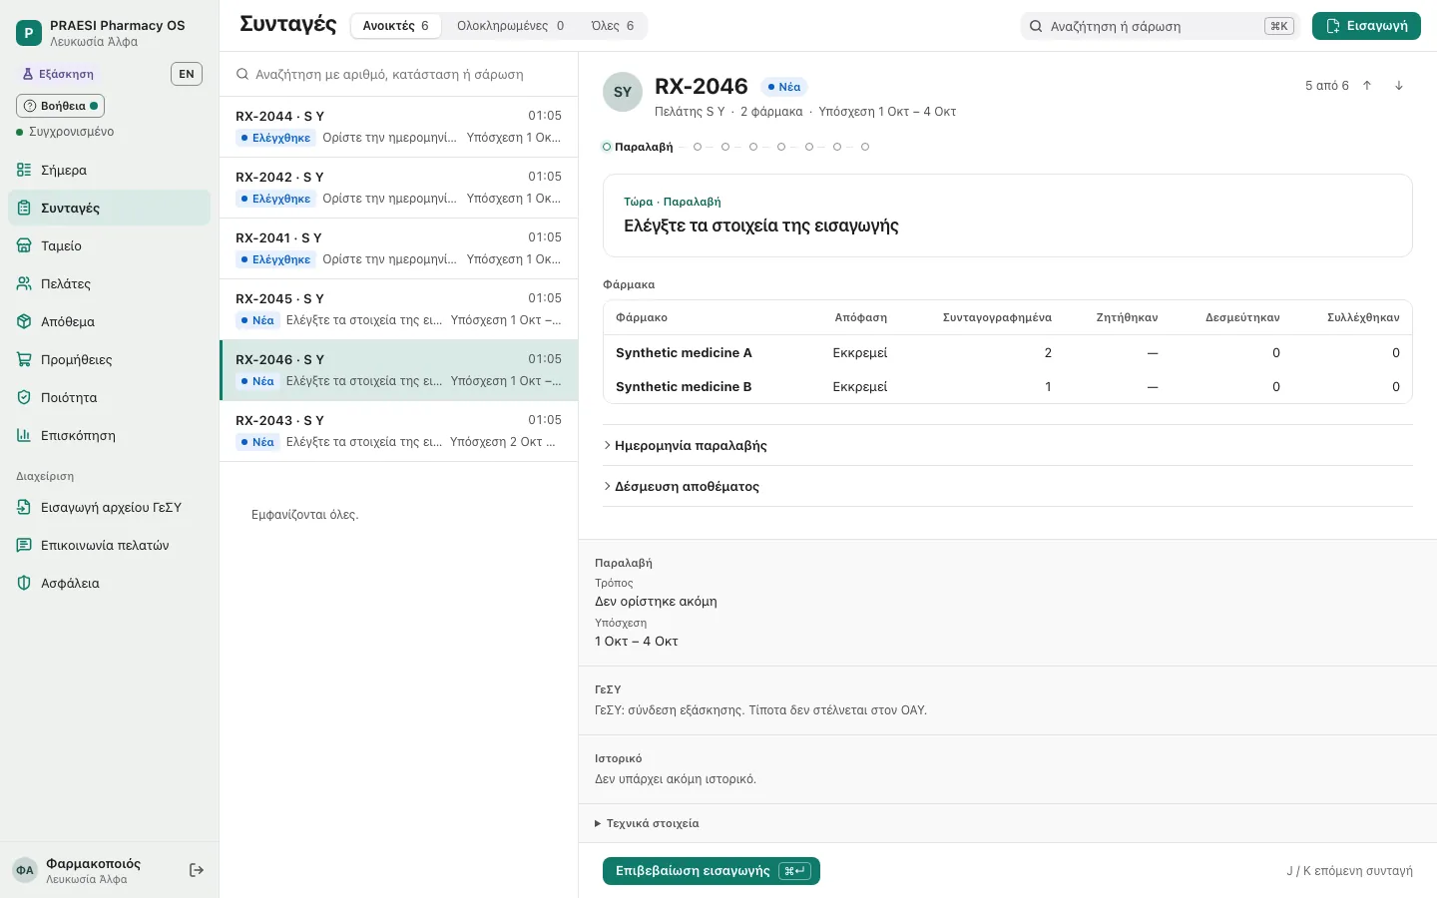The width and height of the screenshot is (1437, 898).
Task: Open prescription RX-2041 in the list
Action: point(399,248)
